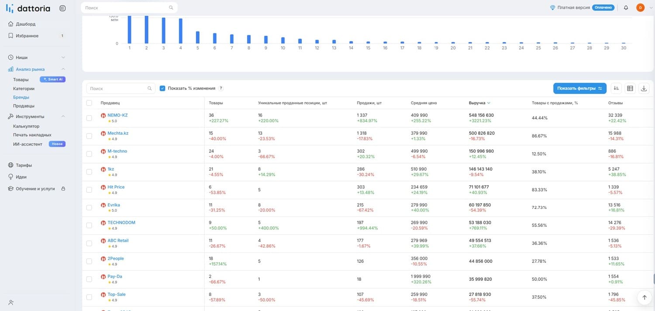
Task: Open Дашборд in the sidebar
Action: click(25, 24)
